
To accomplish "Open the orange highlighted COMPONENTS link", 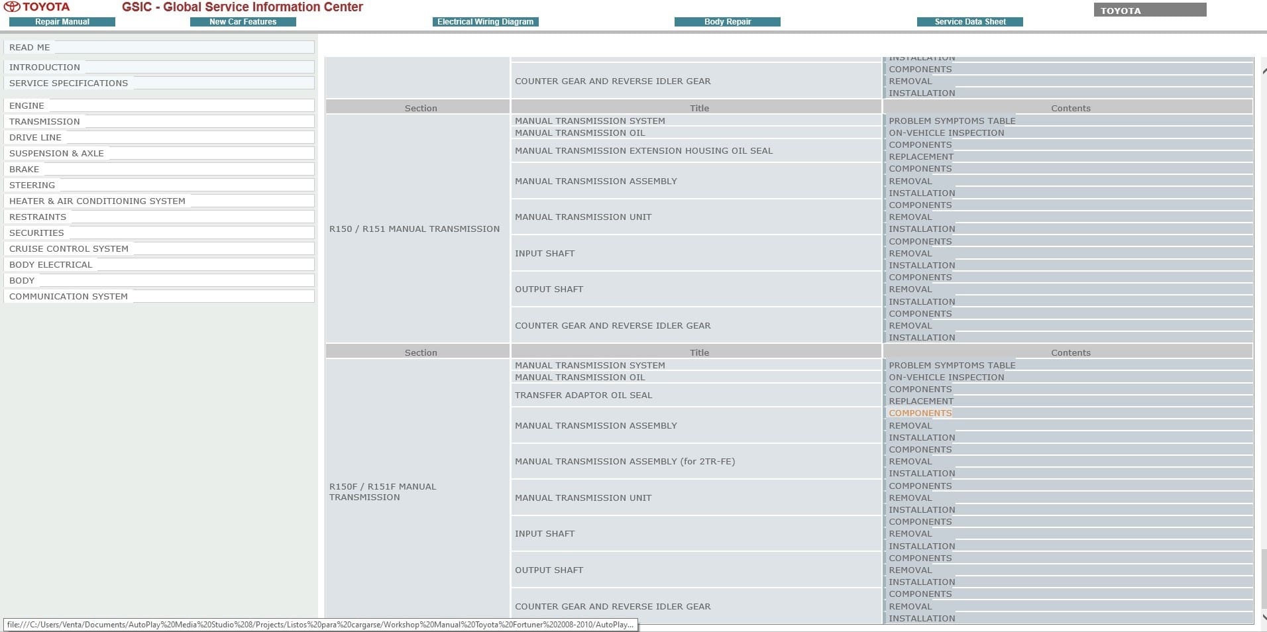I will 920,413.
